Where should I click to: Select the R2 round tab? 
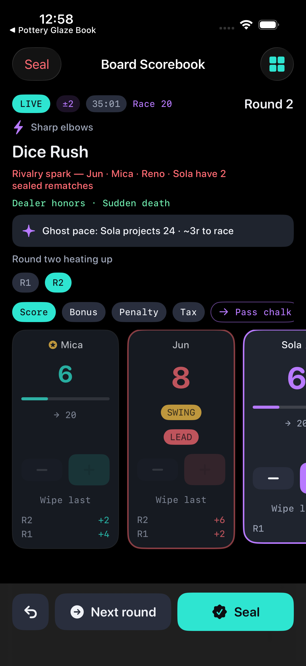58,283
